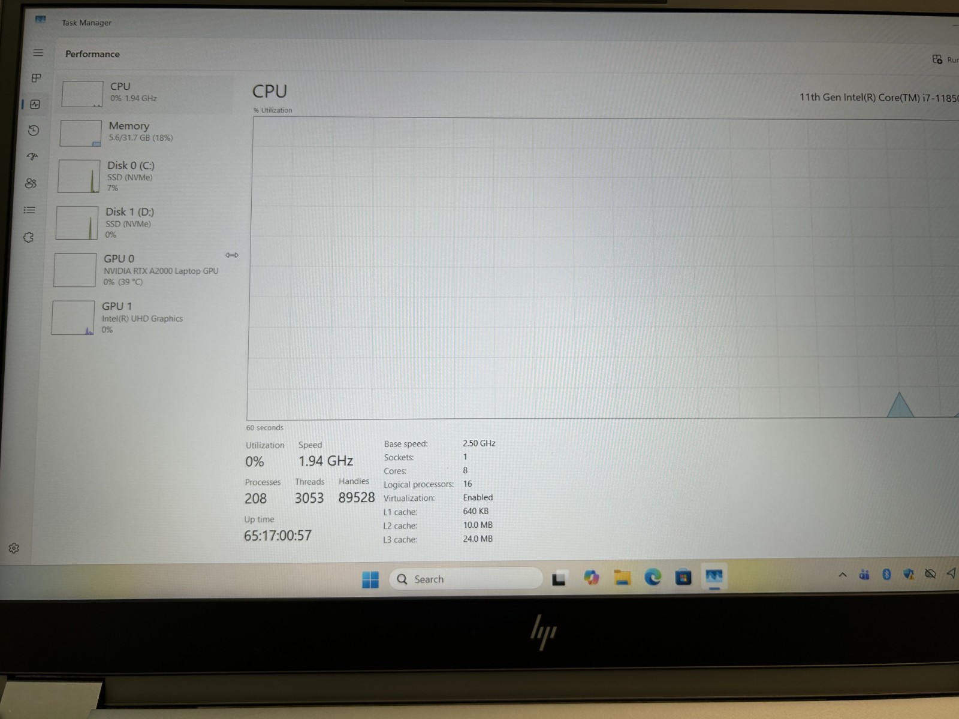Click the L3 cache 24.0 MB value
The height and width of the screenshot is (719, 959).
coord(478,539)
